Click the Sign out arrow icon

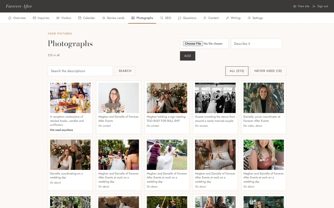click(314, 6)
